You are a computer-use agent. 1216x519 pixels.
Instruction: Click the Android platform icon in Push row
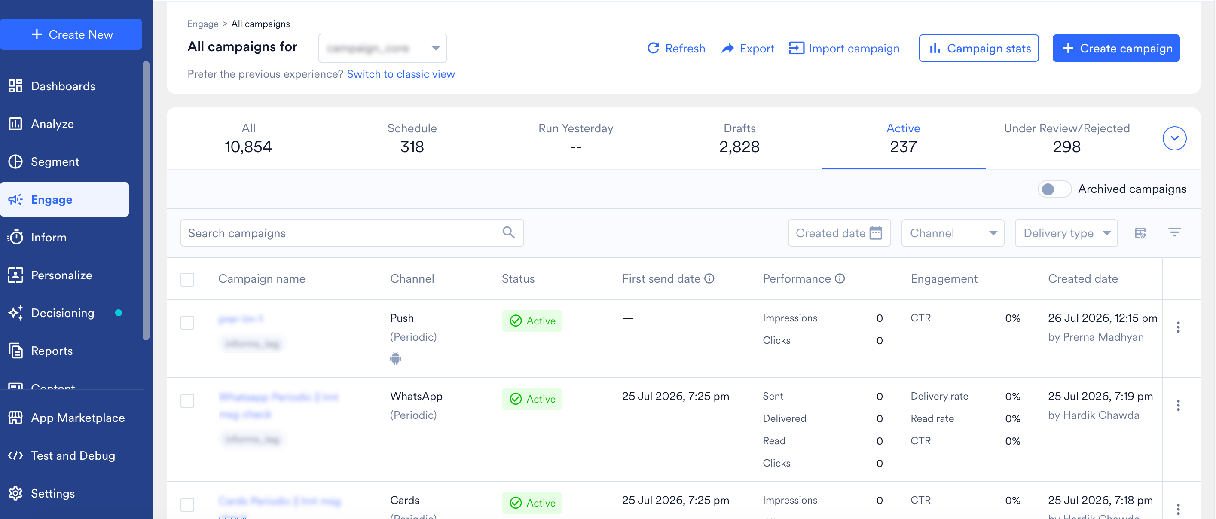396,359
